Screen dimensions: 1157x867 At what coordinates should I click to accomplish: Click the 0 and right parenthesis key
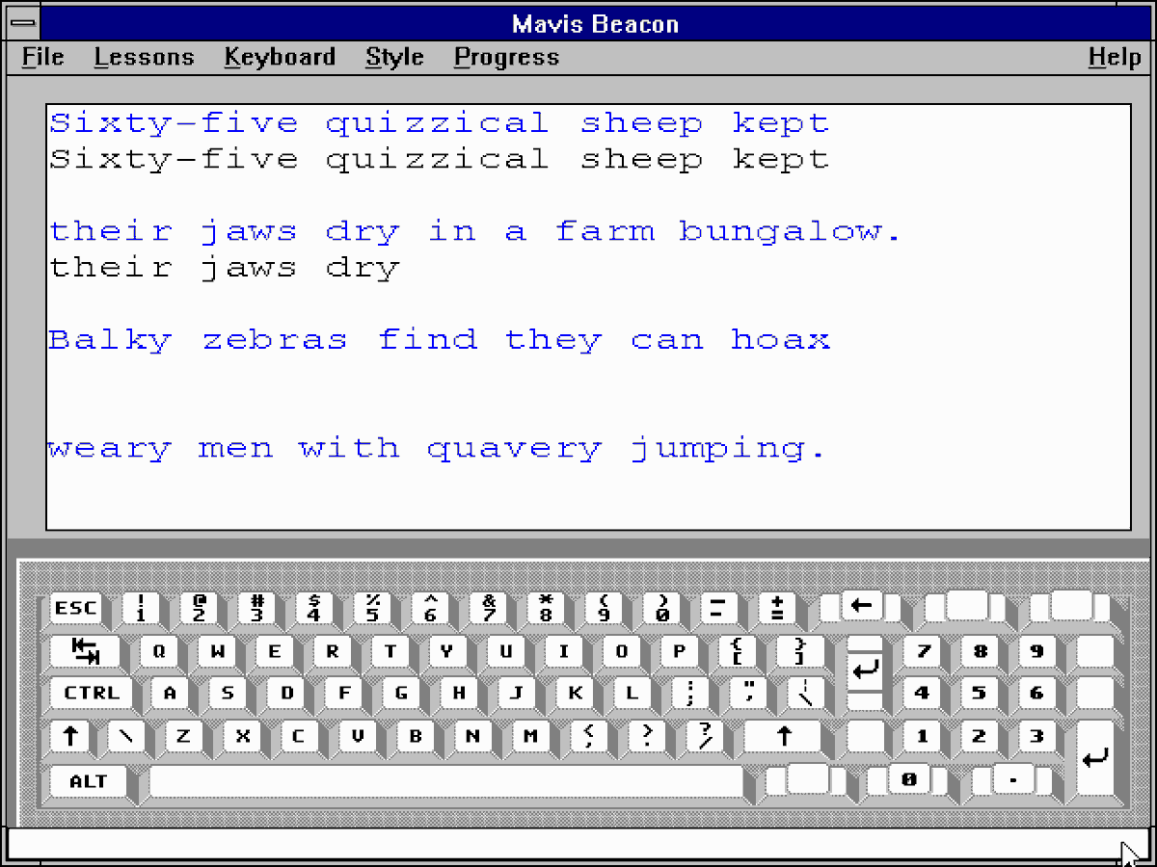[x=661, y=608]
